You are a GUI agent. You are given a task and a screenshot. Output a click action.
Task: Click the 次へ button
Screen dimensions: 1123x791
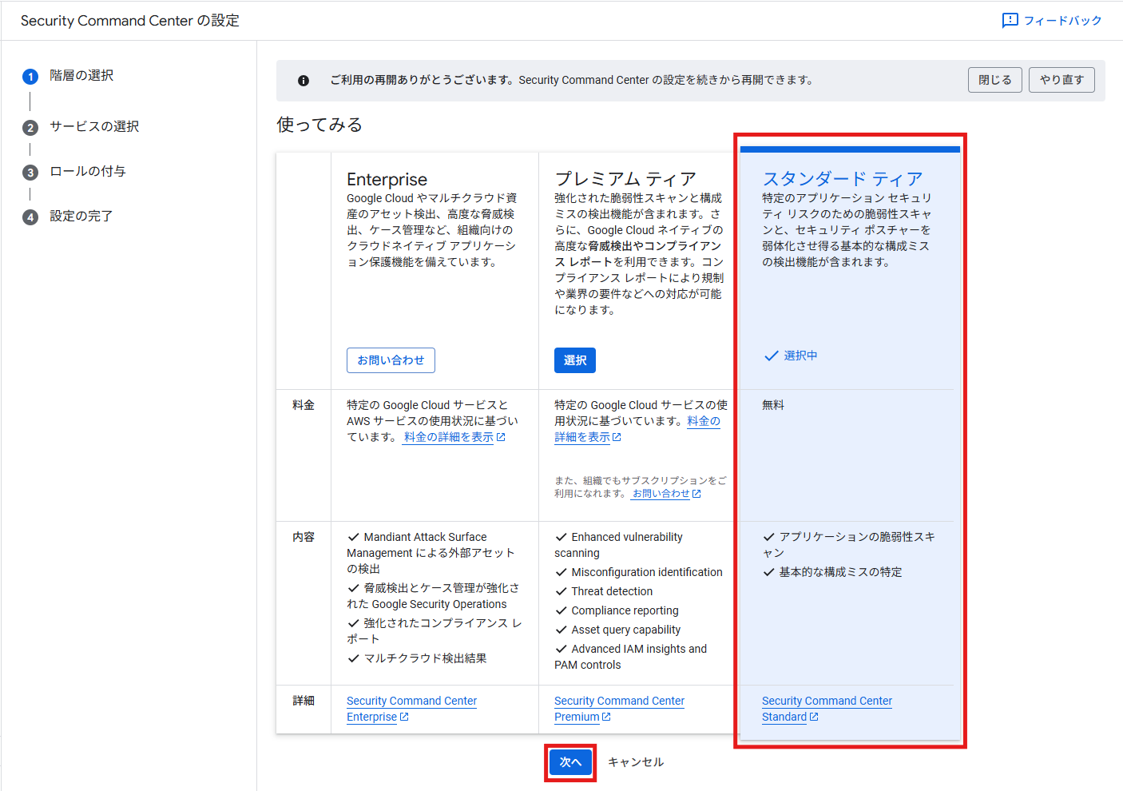(570, 762)
